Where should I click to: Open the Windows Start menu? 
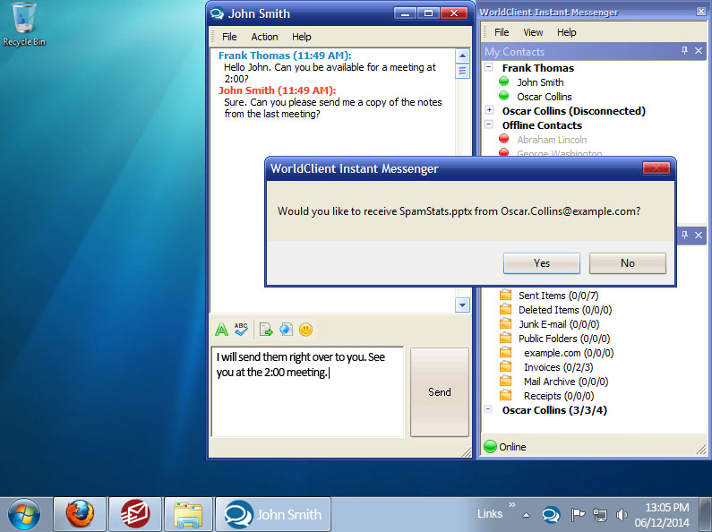tap(24, 514)
